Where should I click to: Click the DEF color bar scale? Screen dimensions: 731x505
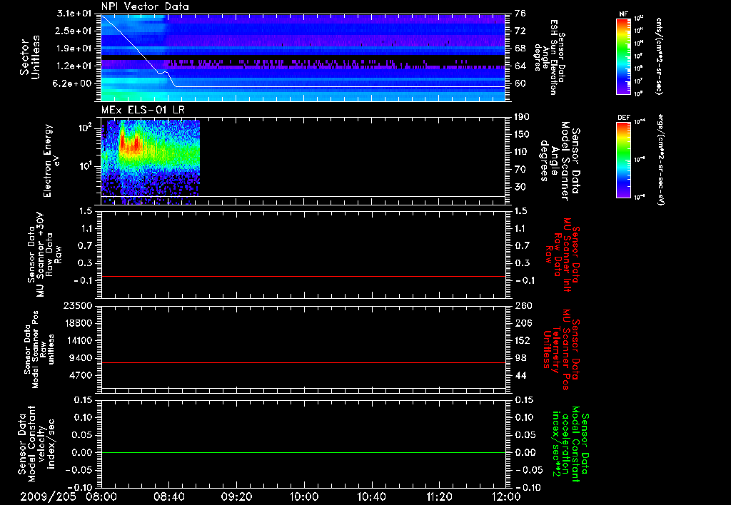pos(623,159)
